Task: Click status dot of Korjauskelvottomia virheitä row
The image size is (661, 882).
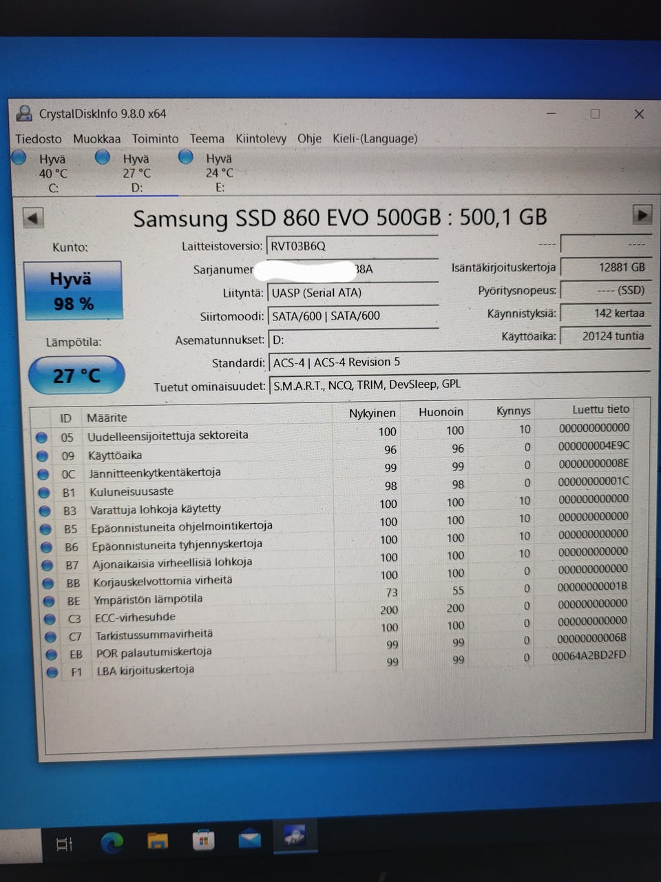Action: coord(48,583)
